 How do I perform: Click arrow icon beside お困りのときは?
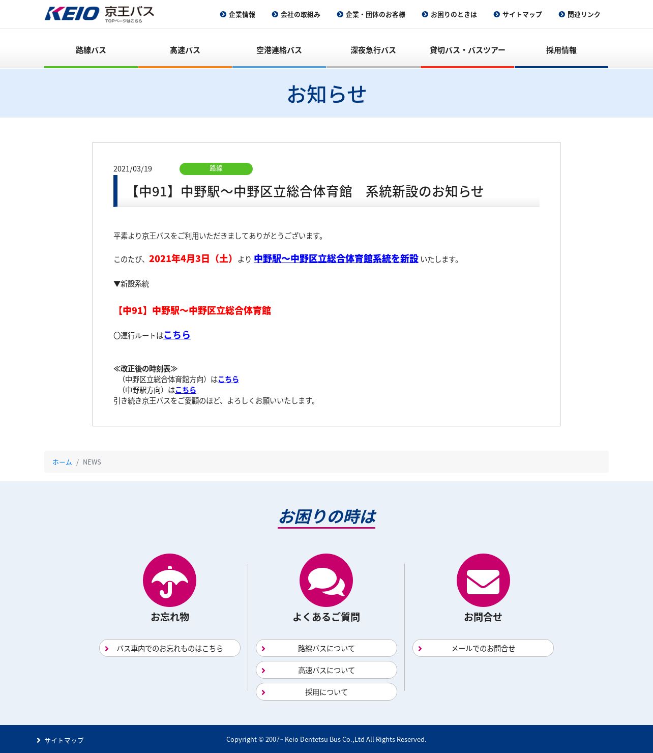[425, 14]
